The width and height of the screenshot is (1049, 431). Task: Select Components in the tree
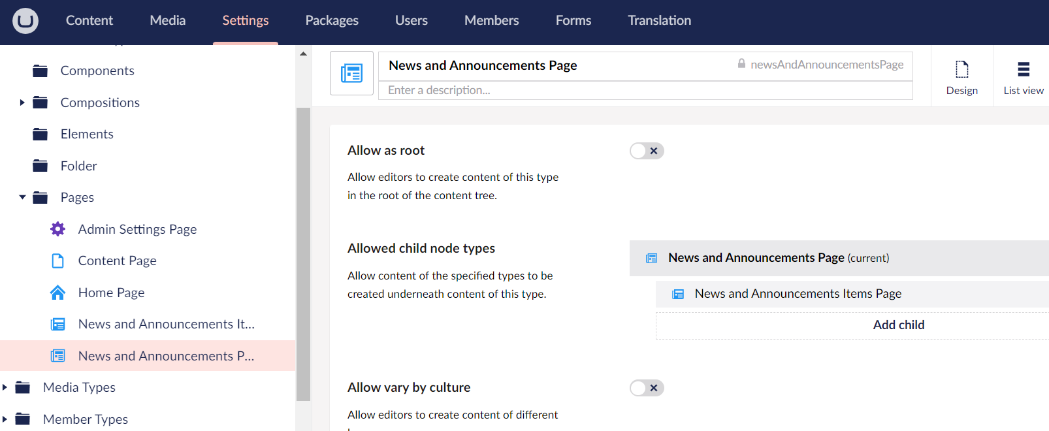click(x=97, y=71)
